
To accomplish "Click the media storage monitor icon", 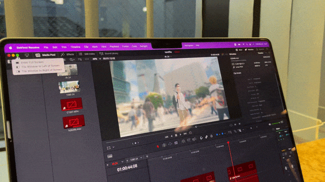I will tap(27, 55).
